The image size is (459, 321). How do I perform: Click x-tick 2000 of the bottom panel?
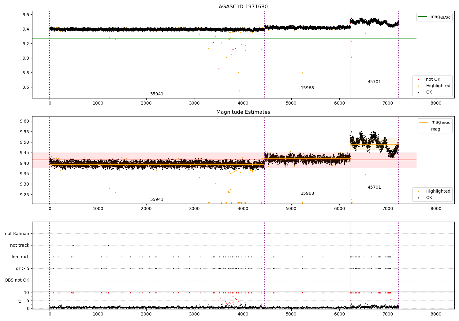tap(146, 314)
